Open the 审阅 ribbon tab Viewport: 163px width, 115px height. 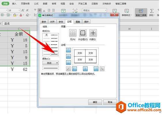[54, 4]
